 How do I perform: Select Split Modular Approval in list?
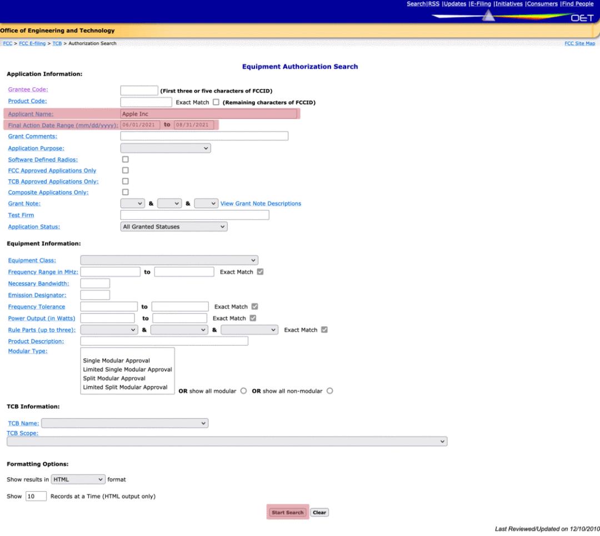[114, 378]
